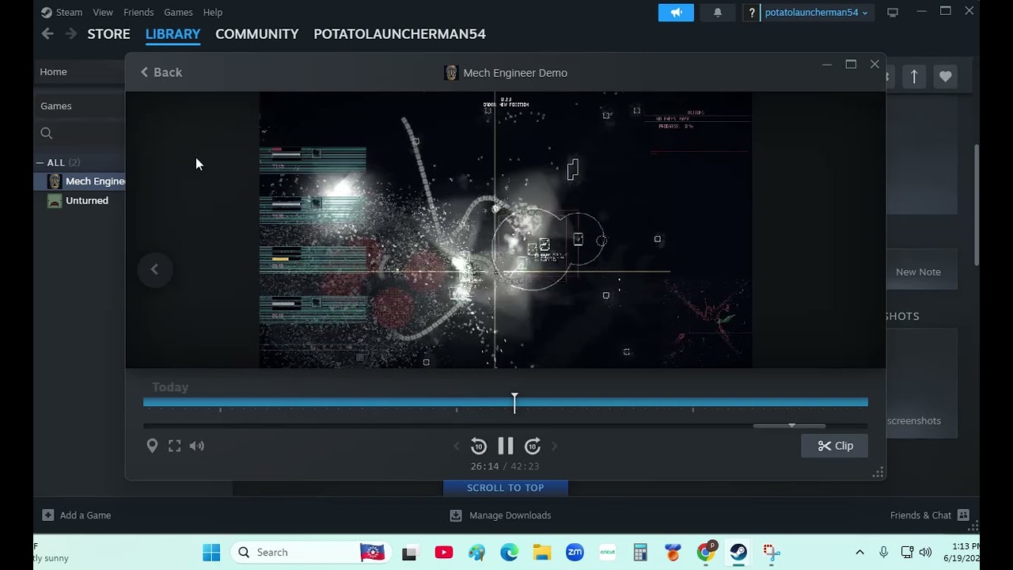This screenshot has width=1013, height=570.
Task: Click the heart favorite icon
Action: tap(945, 77)
